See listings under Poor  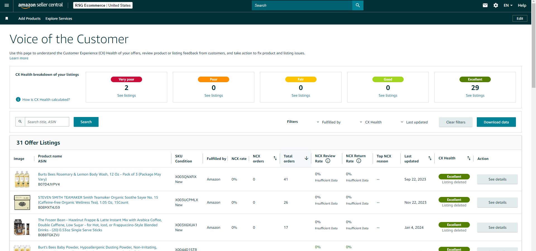point(214,95)
